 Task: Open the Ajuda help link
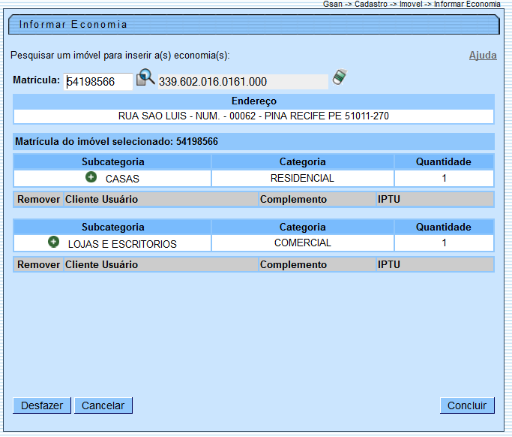482,56
